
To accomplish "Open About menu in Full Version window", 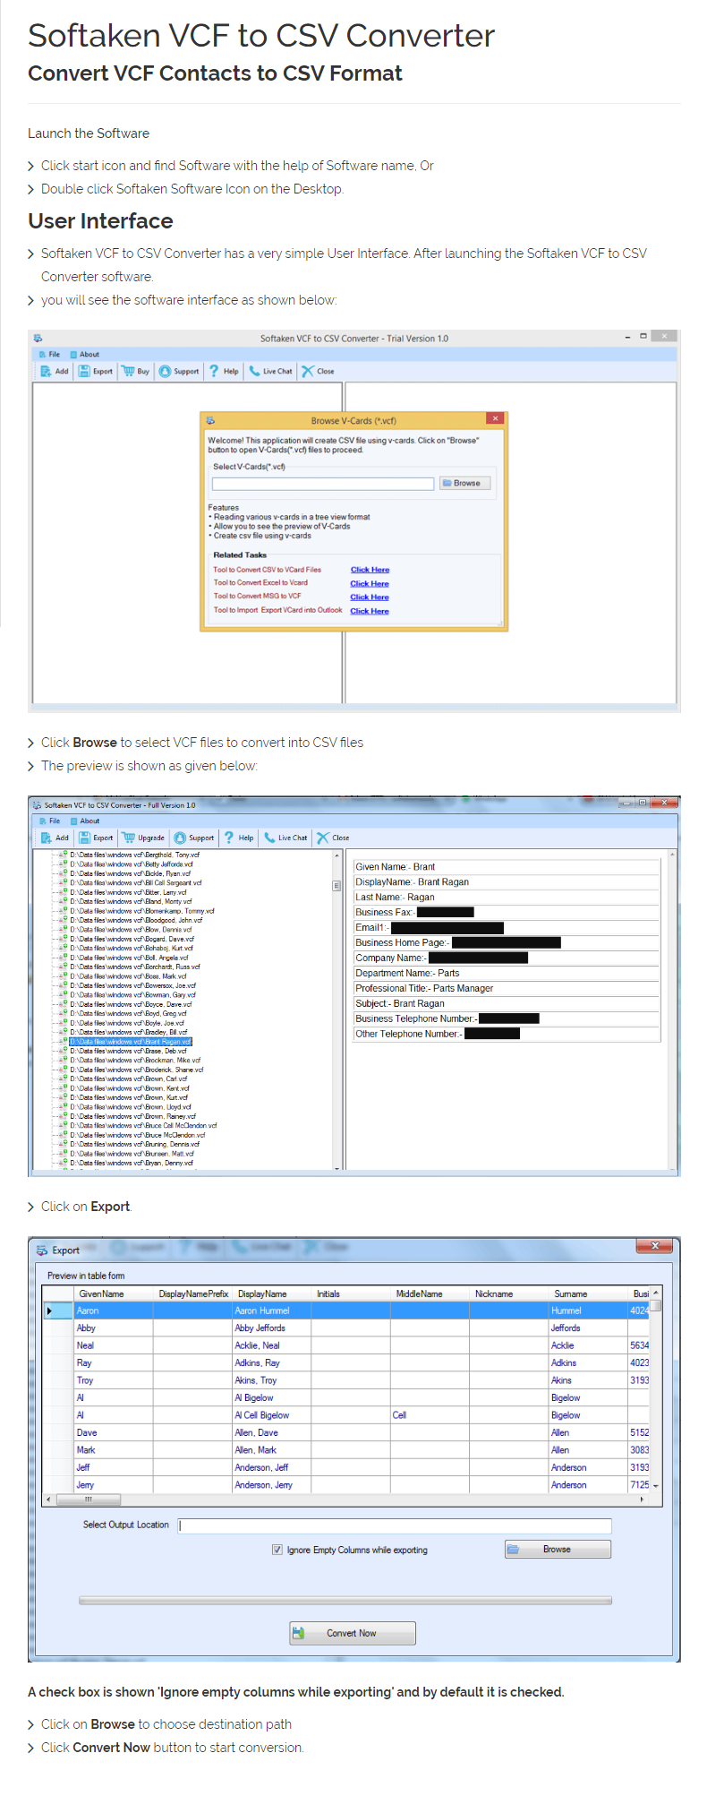I will pyautogui.click(x=84, y=821).
